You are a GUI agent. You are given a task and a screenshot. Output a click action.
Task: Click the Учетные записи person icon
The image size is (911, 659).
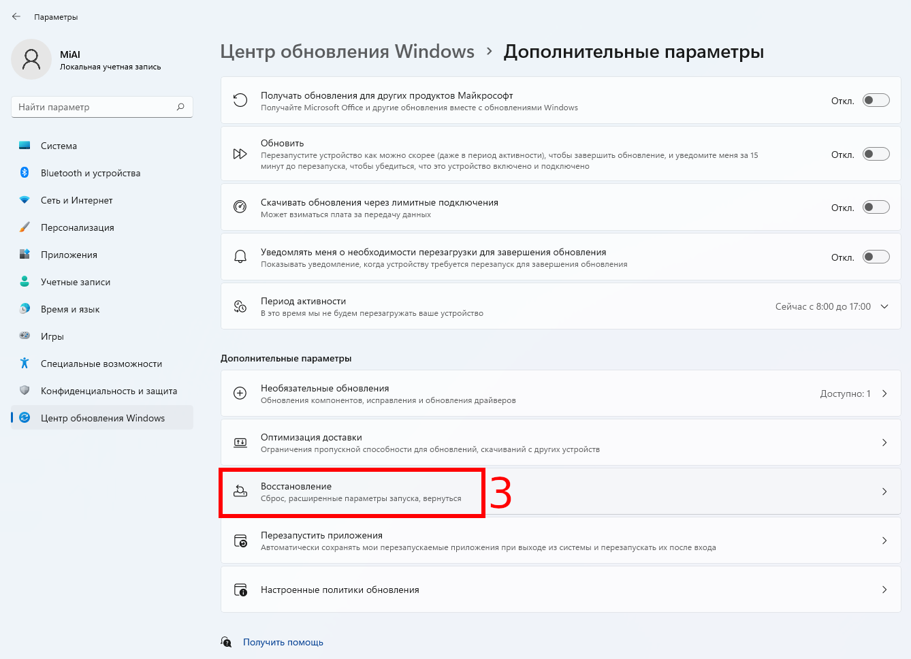coord(25,282)
